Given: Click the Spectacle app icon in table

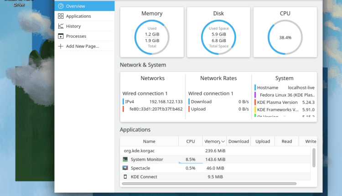Looking at the screenshot, I should tap(125, 168).
